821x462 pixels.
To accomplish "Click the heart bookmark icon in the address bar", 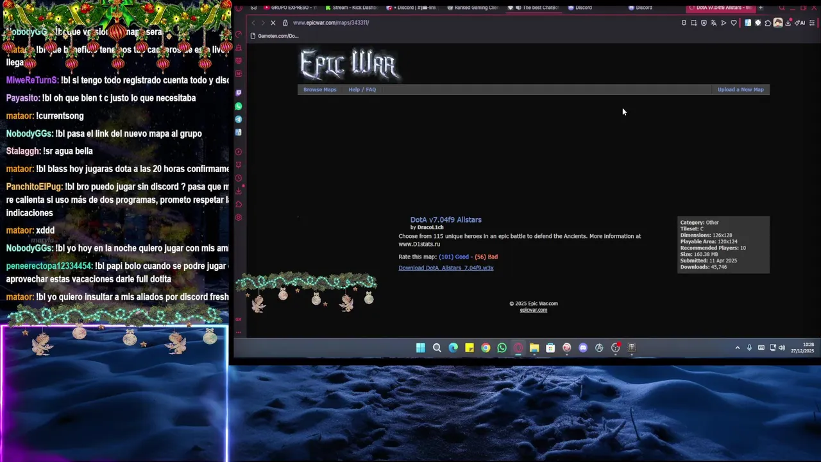I will (734, 22).
